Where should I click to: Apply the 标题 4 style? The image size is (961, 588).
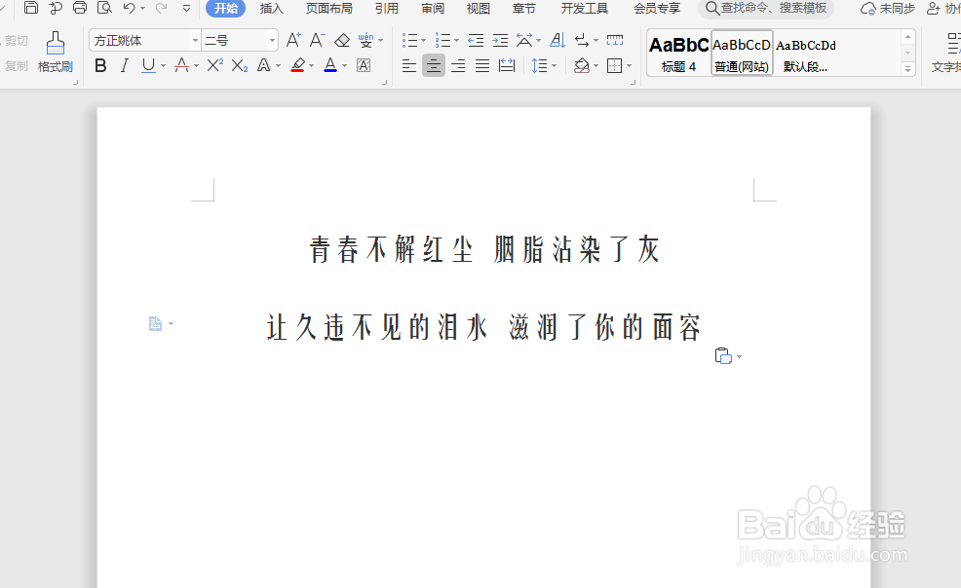pos(677,53)
